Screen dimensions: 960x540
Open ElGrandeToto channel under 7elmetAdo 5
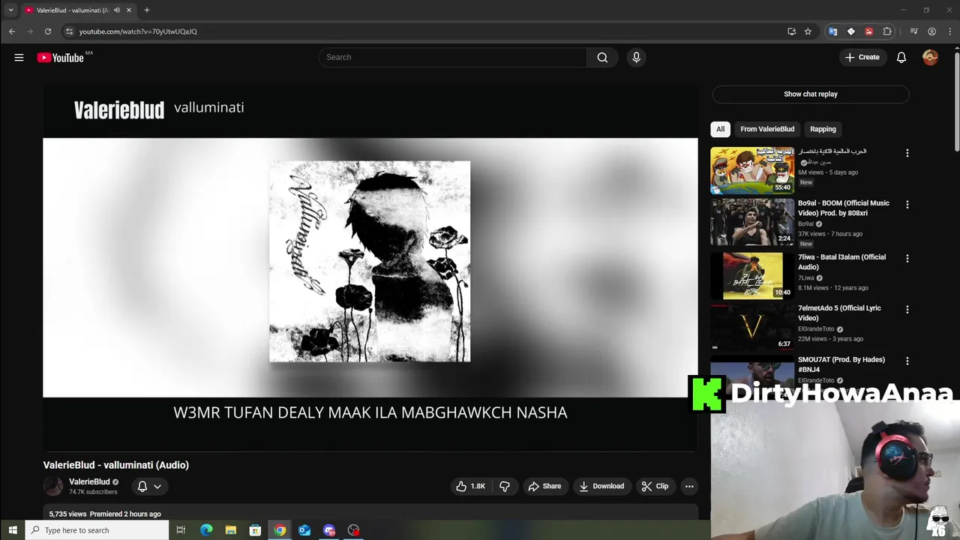point(816,328)
